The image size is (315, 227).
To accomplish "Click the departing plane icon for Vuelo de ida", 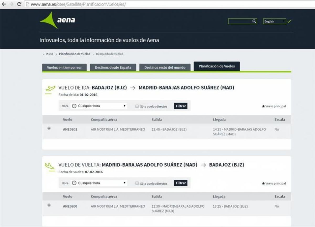I will [x=50, y=89].
